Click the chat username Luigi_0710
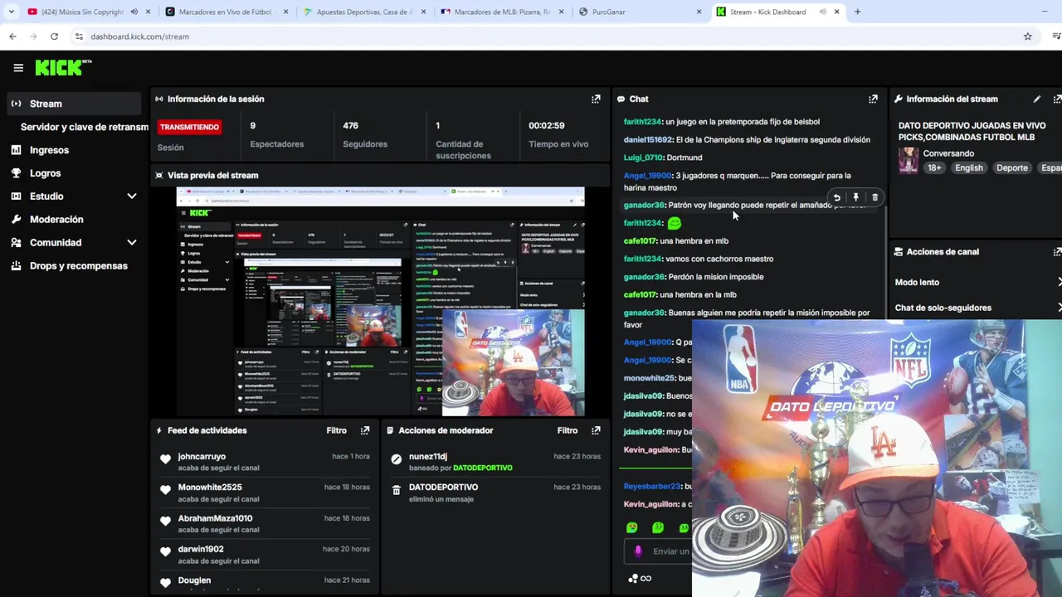The width and height of the screenshot is (1062, 597). pos(643,158)
